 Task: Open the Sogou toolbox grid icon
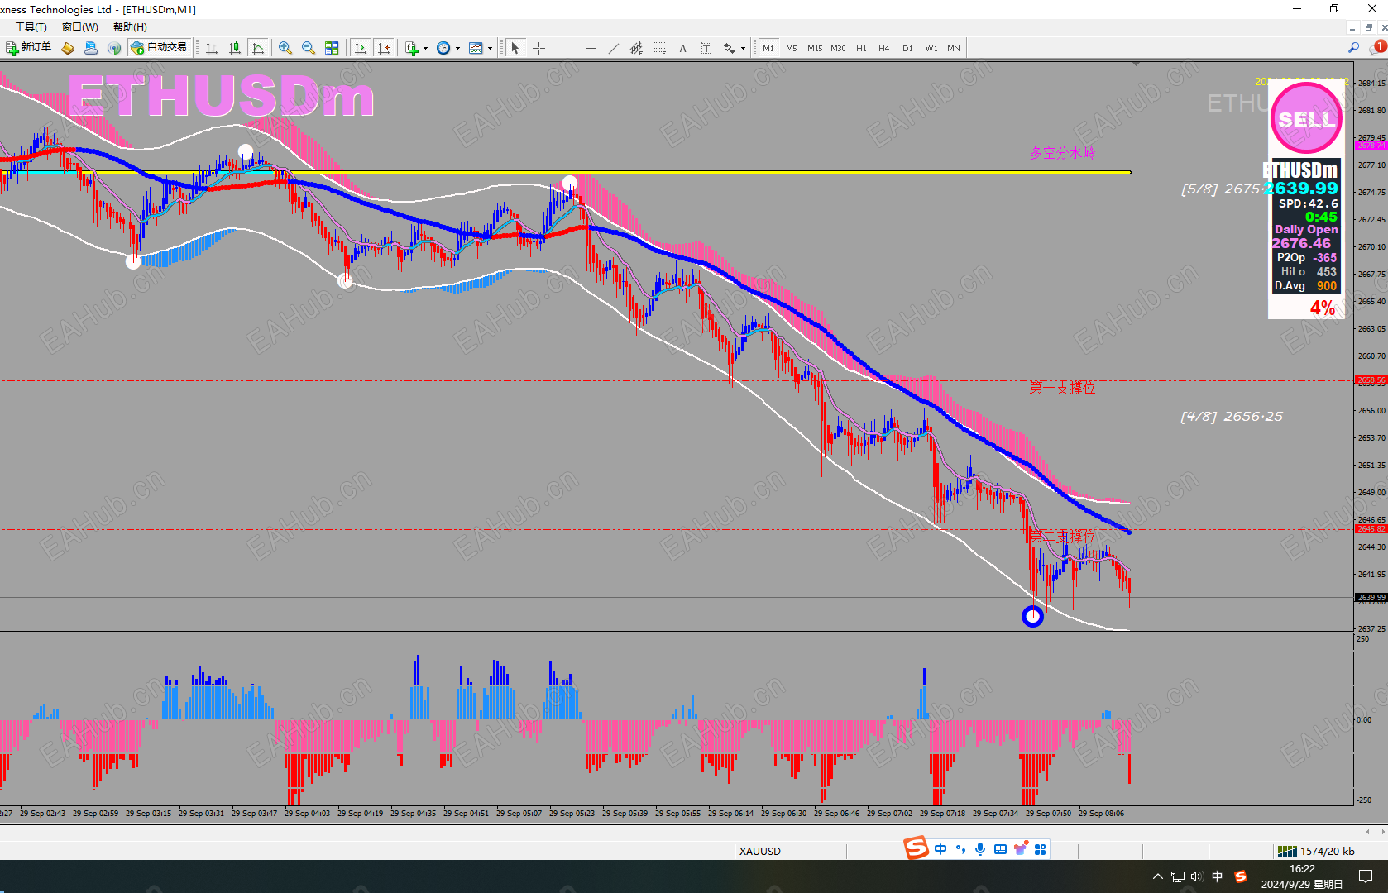tap(1040, 849)
